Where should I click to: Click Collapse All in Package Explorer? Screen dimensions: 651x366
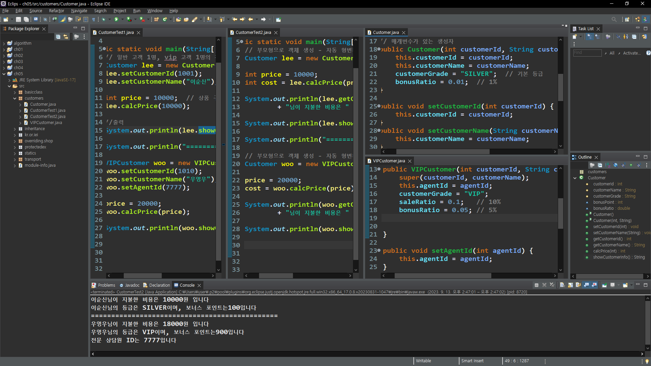pos(58,37)
